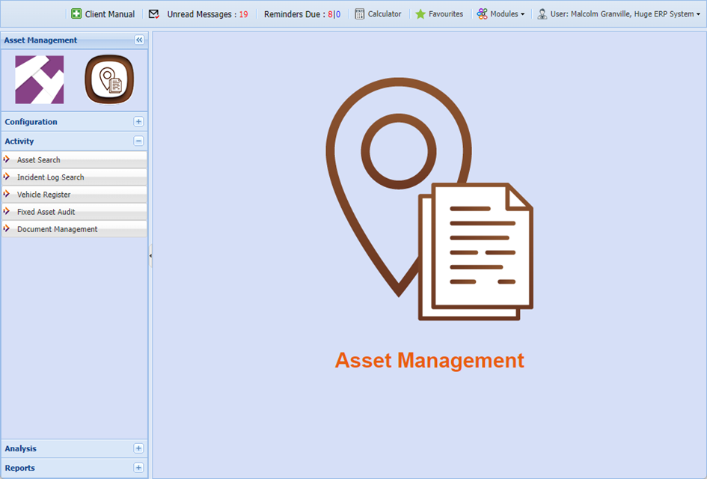This screenshot has height=479, width=707.
Task: Click the brown Asset Management module icon
Action: pos(109,80)
